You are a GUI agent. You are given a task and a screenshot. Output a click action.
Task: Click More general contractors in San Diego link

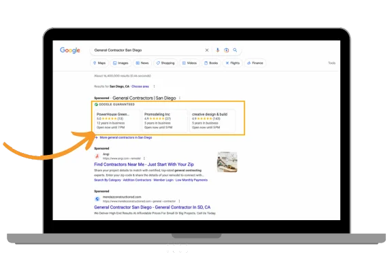[x=126, y=137]
